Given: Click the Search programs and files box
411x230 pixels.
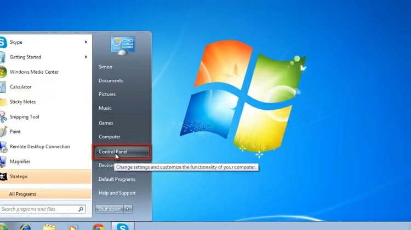Looking at the screenshot, I should coord(43,209).
